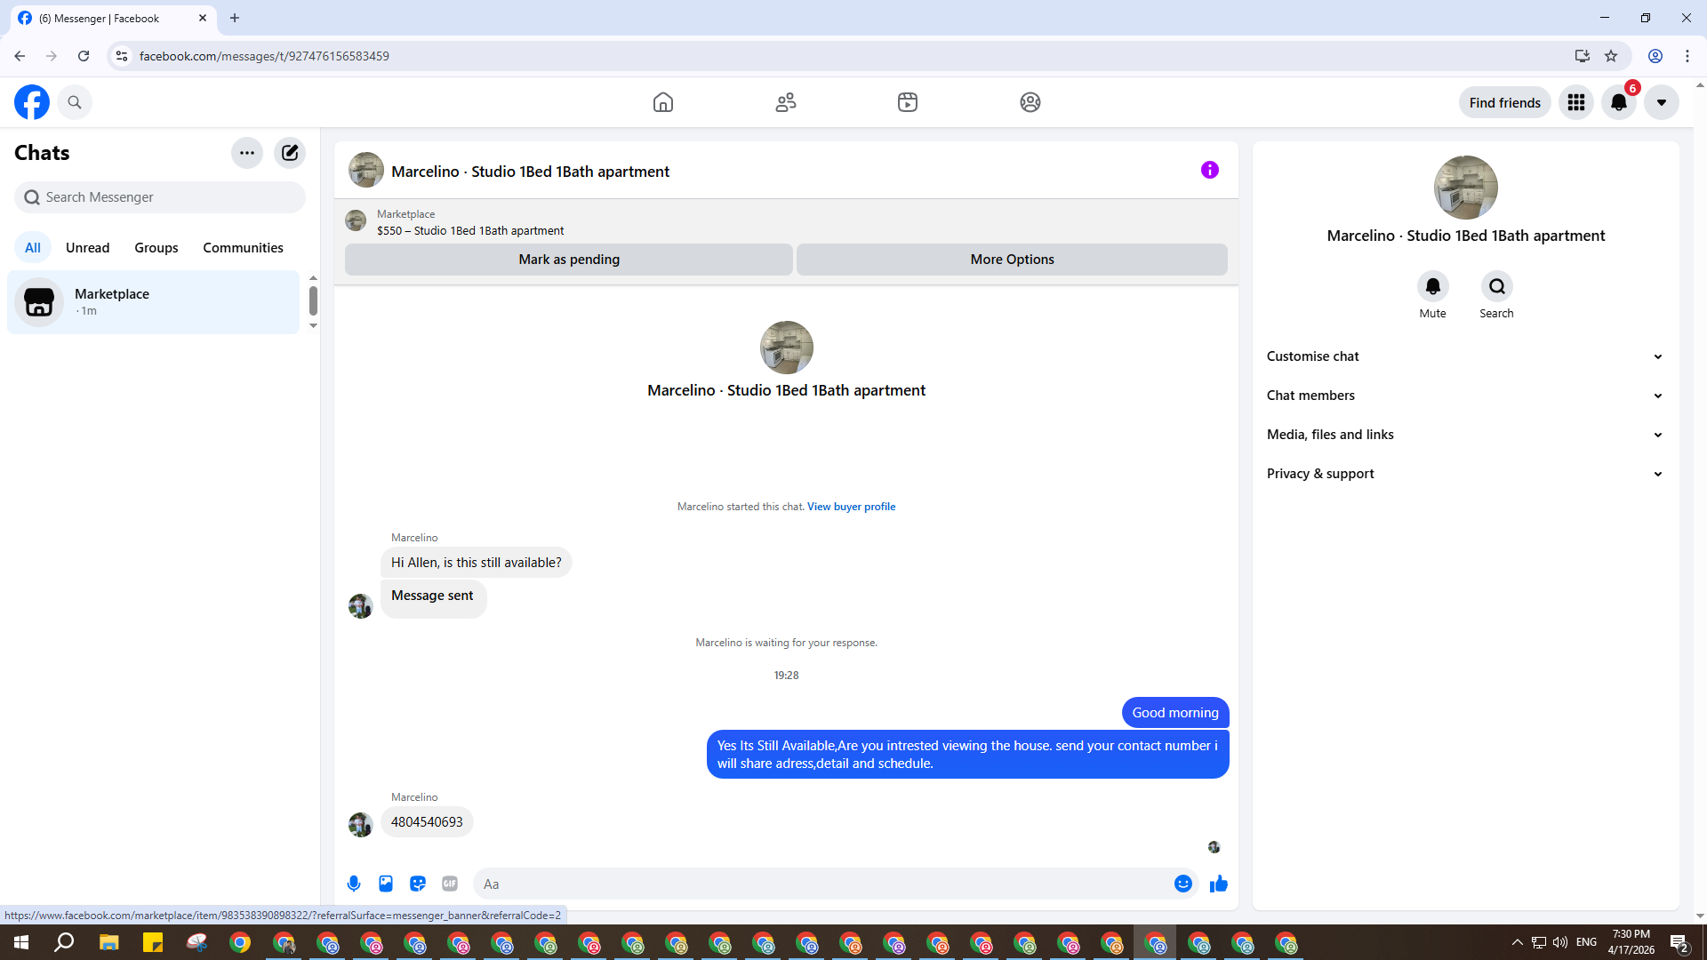
Task: Open account dropdown arrow menu
Action: click(1661, 102)
